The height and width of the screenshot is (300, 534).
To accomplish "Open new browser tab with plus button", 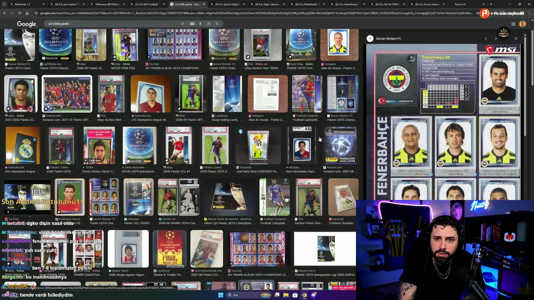I will coord(491,4).
